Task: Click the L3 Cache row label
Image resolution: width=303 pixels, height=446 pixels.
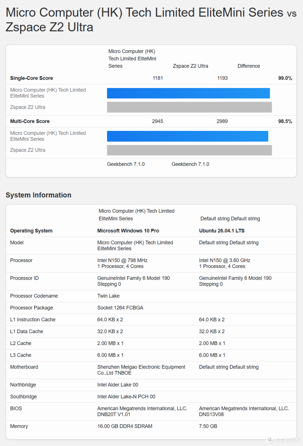Action: 21,355
